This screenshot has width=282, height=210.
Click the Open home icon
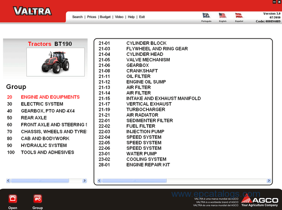coord(13,199)
